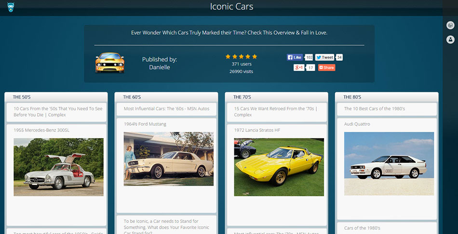Image resolution: width=458 pixels, height=234 pixels.
Task: Click the owl logo icon in header
Action: [x=11, y=7]
